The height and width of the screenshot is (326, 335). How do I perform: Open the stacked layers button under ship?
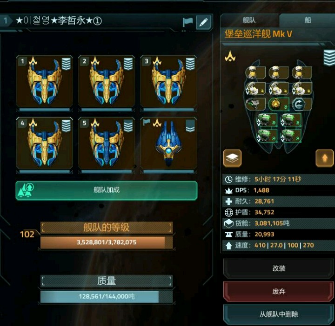(x=233, y=158)
